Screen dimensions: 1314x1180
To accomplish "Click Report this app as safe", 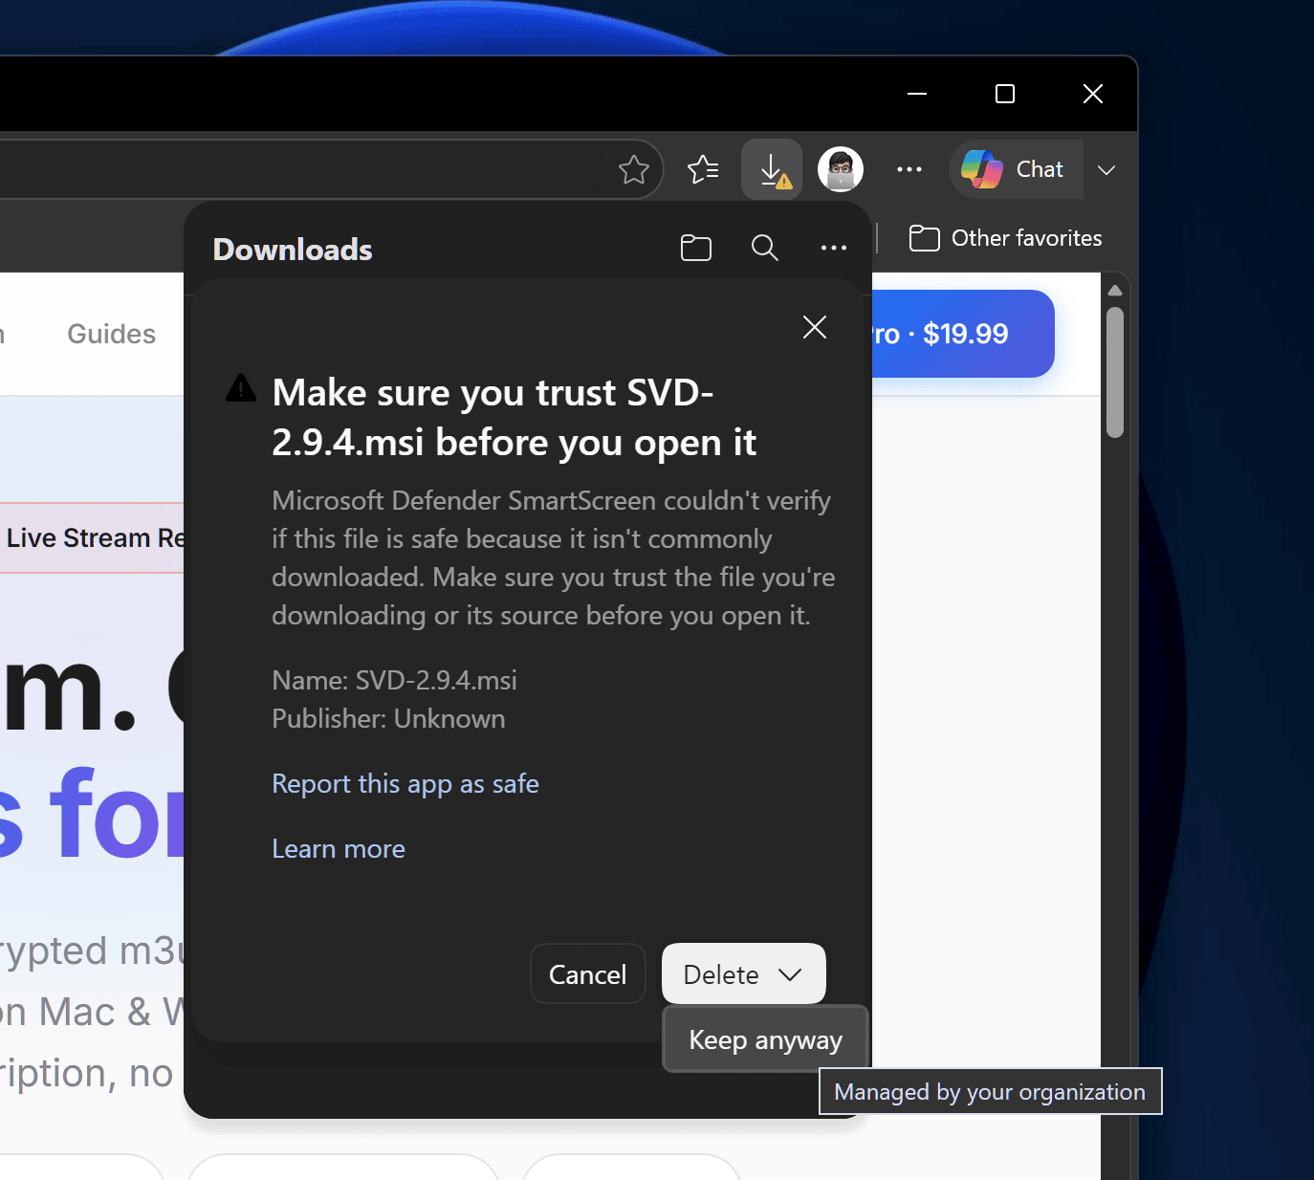I will (405, 784).
